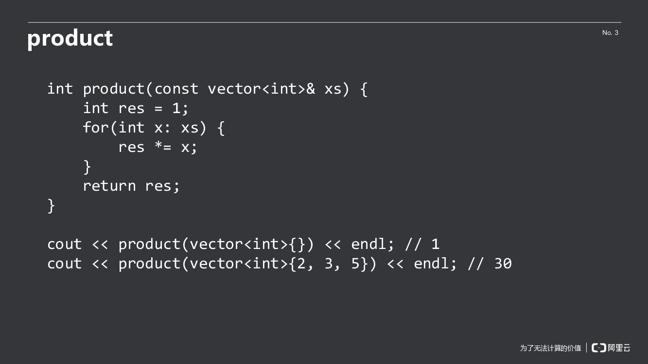Image resolution: width=648 pixels, height=364 pixels.
Task: Click function name "product" in the signature line
Action: (114, 89)
